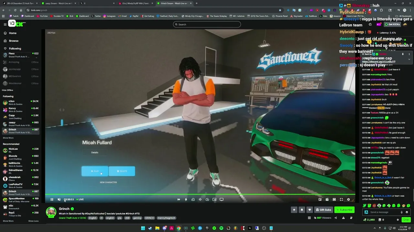Toggle theater mode in player

[x=334, y=199]
